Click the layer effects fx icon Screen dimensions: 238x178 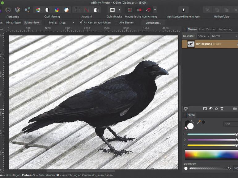point(216,109)
